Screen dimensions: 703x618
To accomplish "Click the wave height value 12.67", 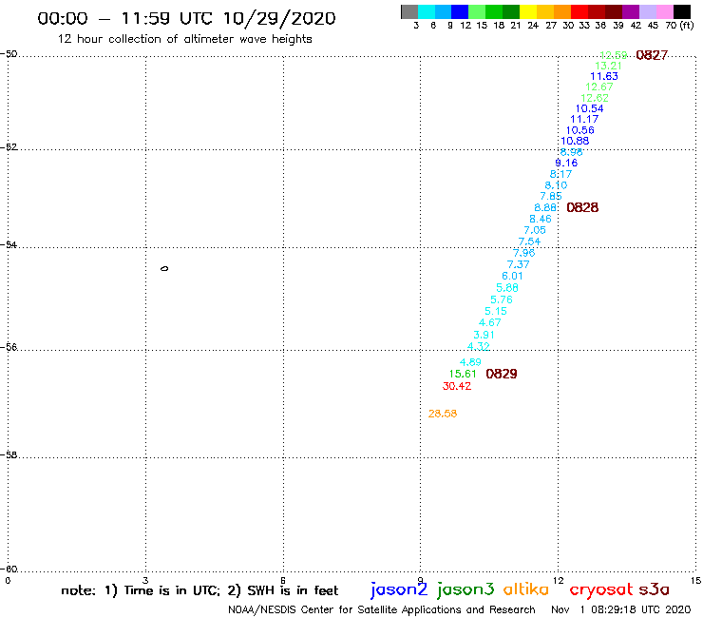I will (599, 87).
